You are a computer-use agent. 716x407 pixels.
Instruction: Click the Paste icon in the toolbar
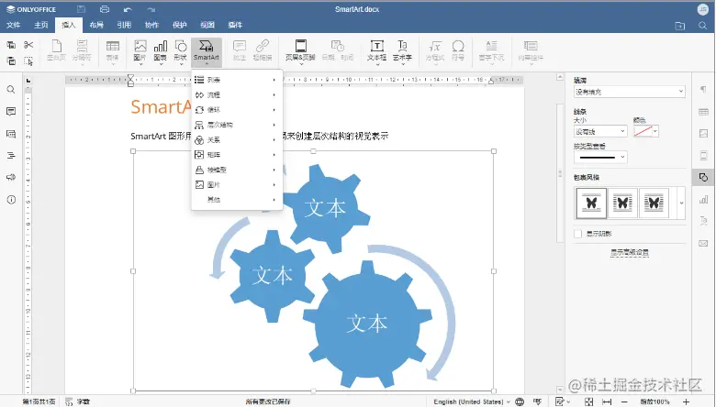(11, 60)
